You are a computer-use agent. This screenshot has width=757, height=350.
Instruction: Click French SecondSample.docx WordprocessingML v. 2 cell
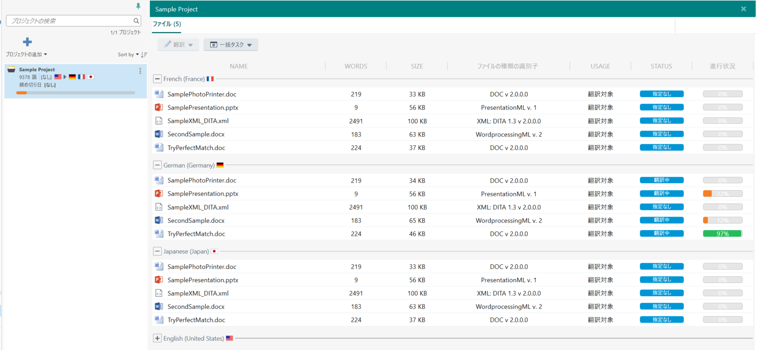tap(509, 134)
